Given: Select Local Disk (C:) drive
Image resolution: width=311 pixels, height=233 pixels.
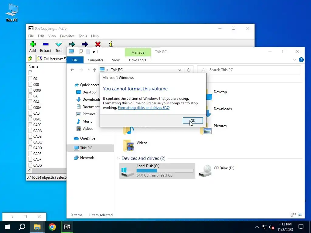Looking at the screenshot, I should tap(157, 171).
